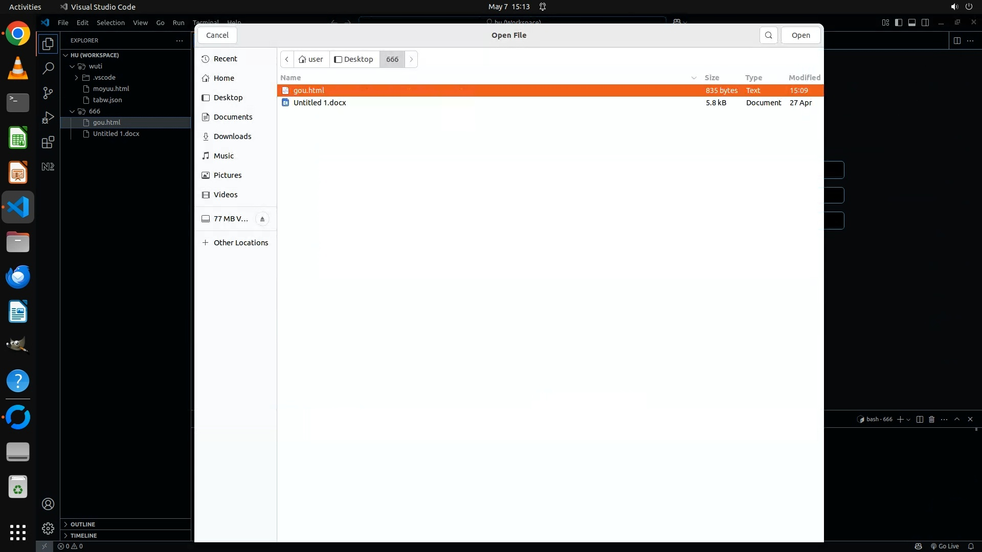982x552 pixels.
Task: Click the kill terminal trash icon
Action: [x=931, y=419]
